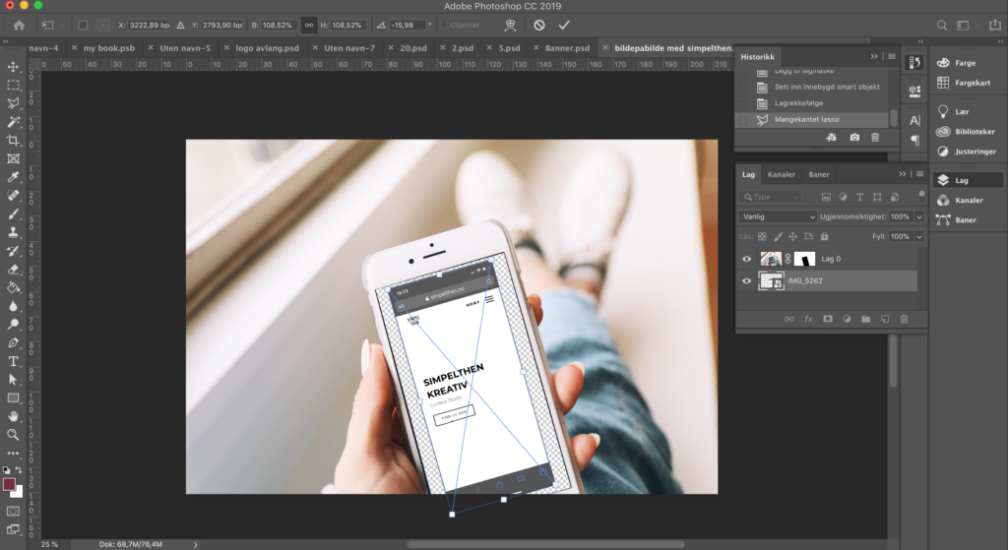Select the Crop tool
Viewport: 1008px width, 550px height.
[x=14, y=141]
